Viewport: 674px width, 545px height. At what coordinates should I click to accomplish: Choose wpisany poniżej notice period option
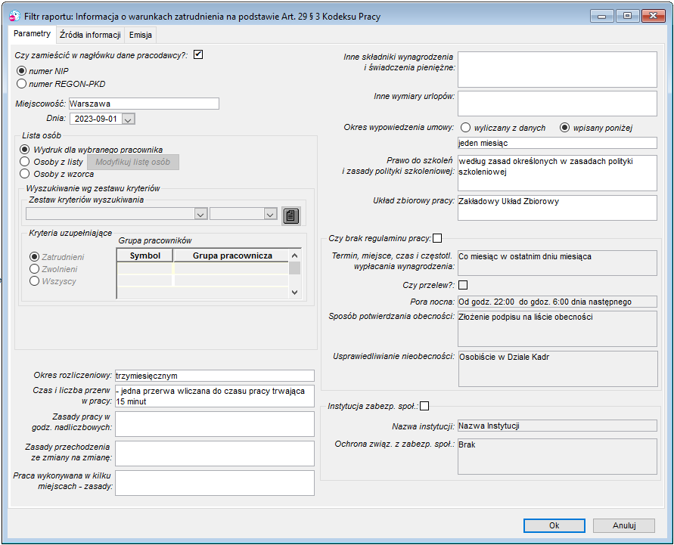click(564, 128)
